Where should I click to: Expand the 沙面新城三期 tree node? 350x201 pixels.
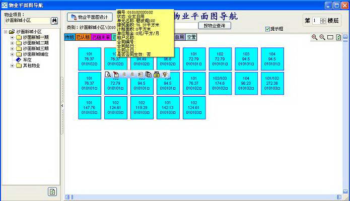pyautogui.click(x=12, y=48)
